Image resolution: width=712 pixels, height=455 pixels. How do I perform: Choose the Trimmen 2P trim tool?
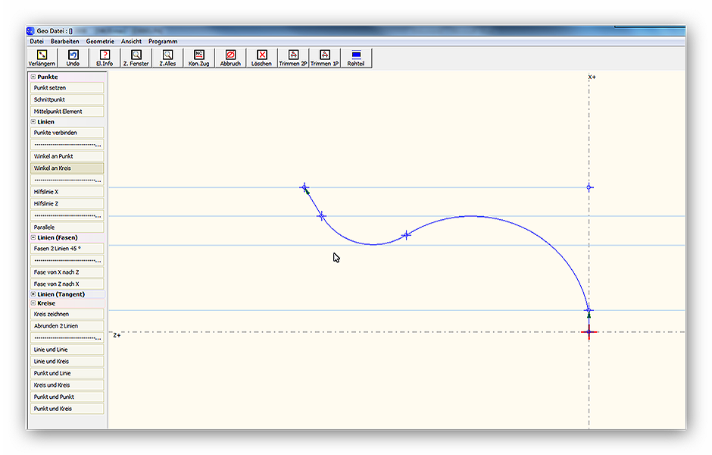(x=293, y=55)
